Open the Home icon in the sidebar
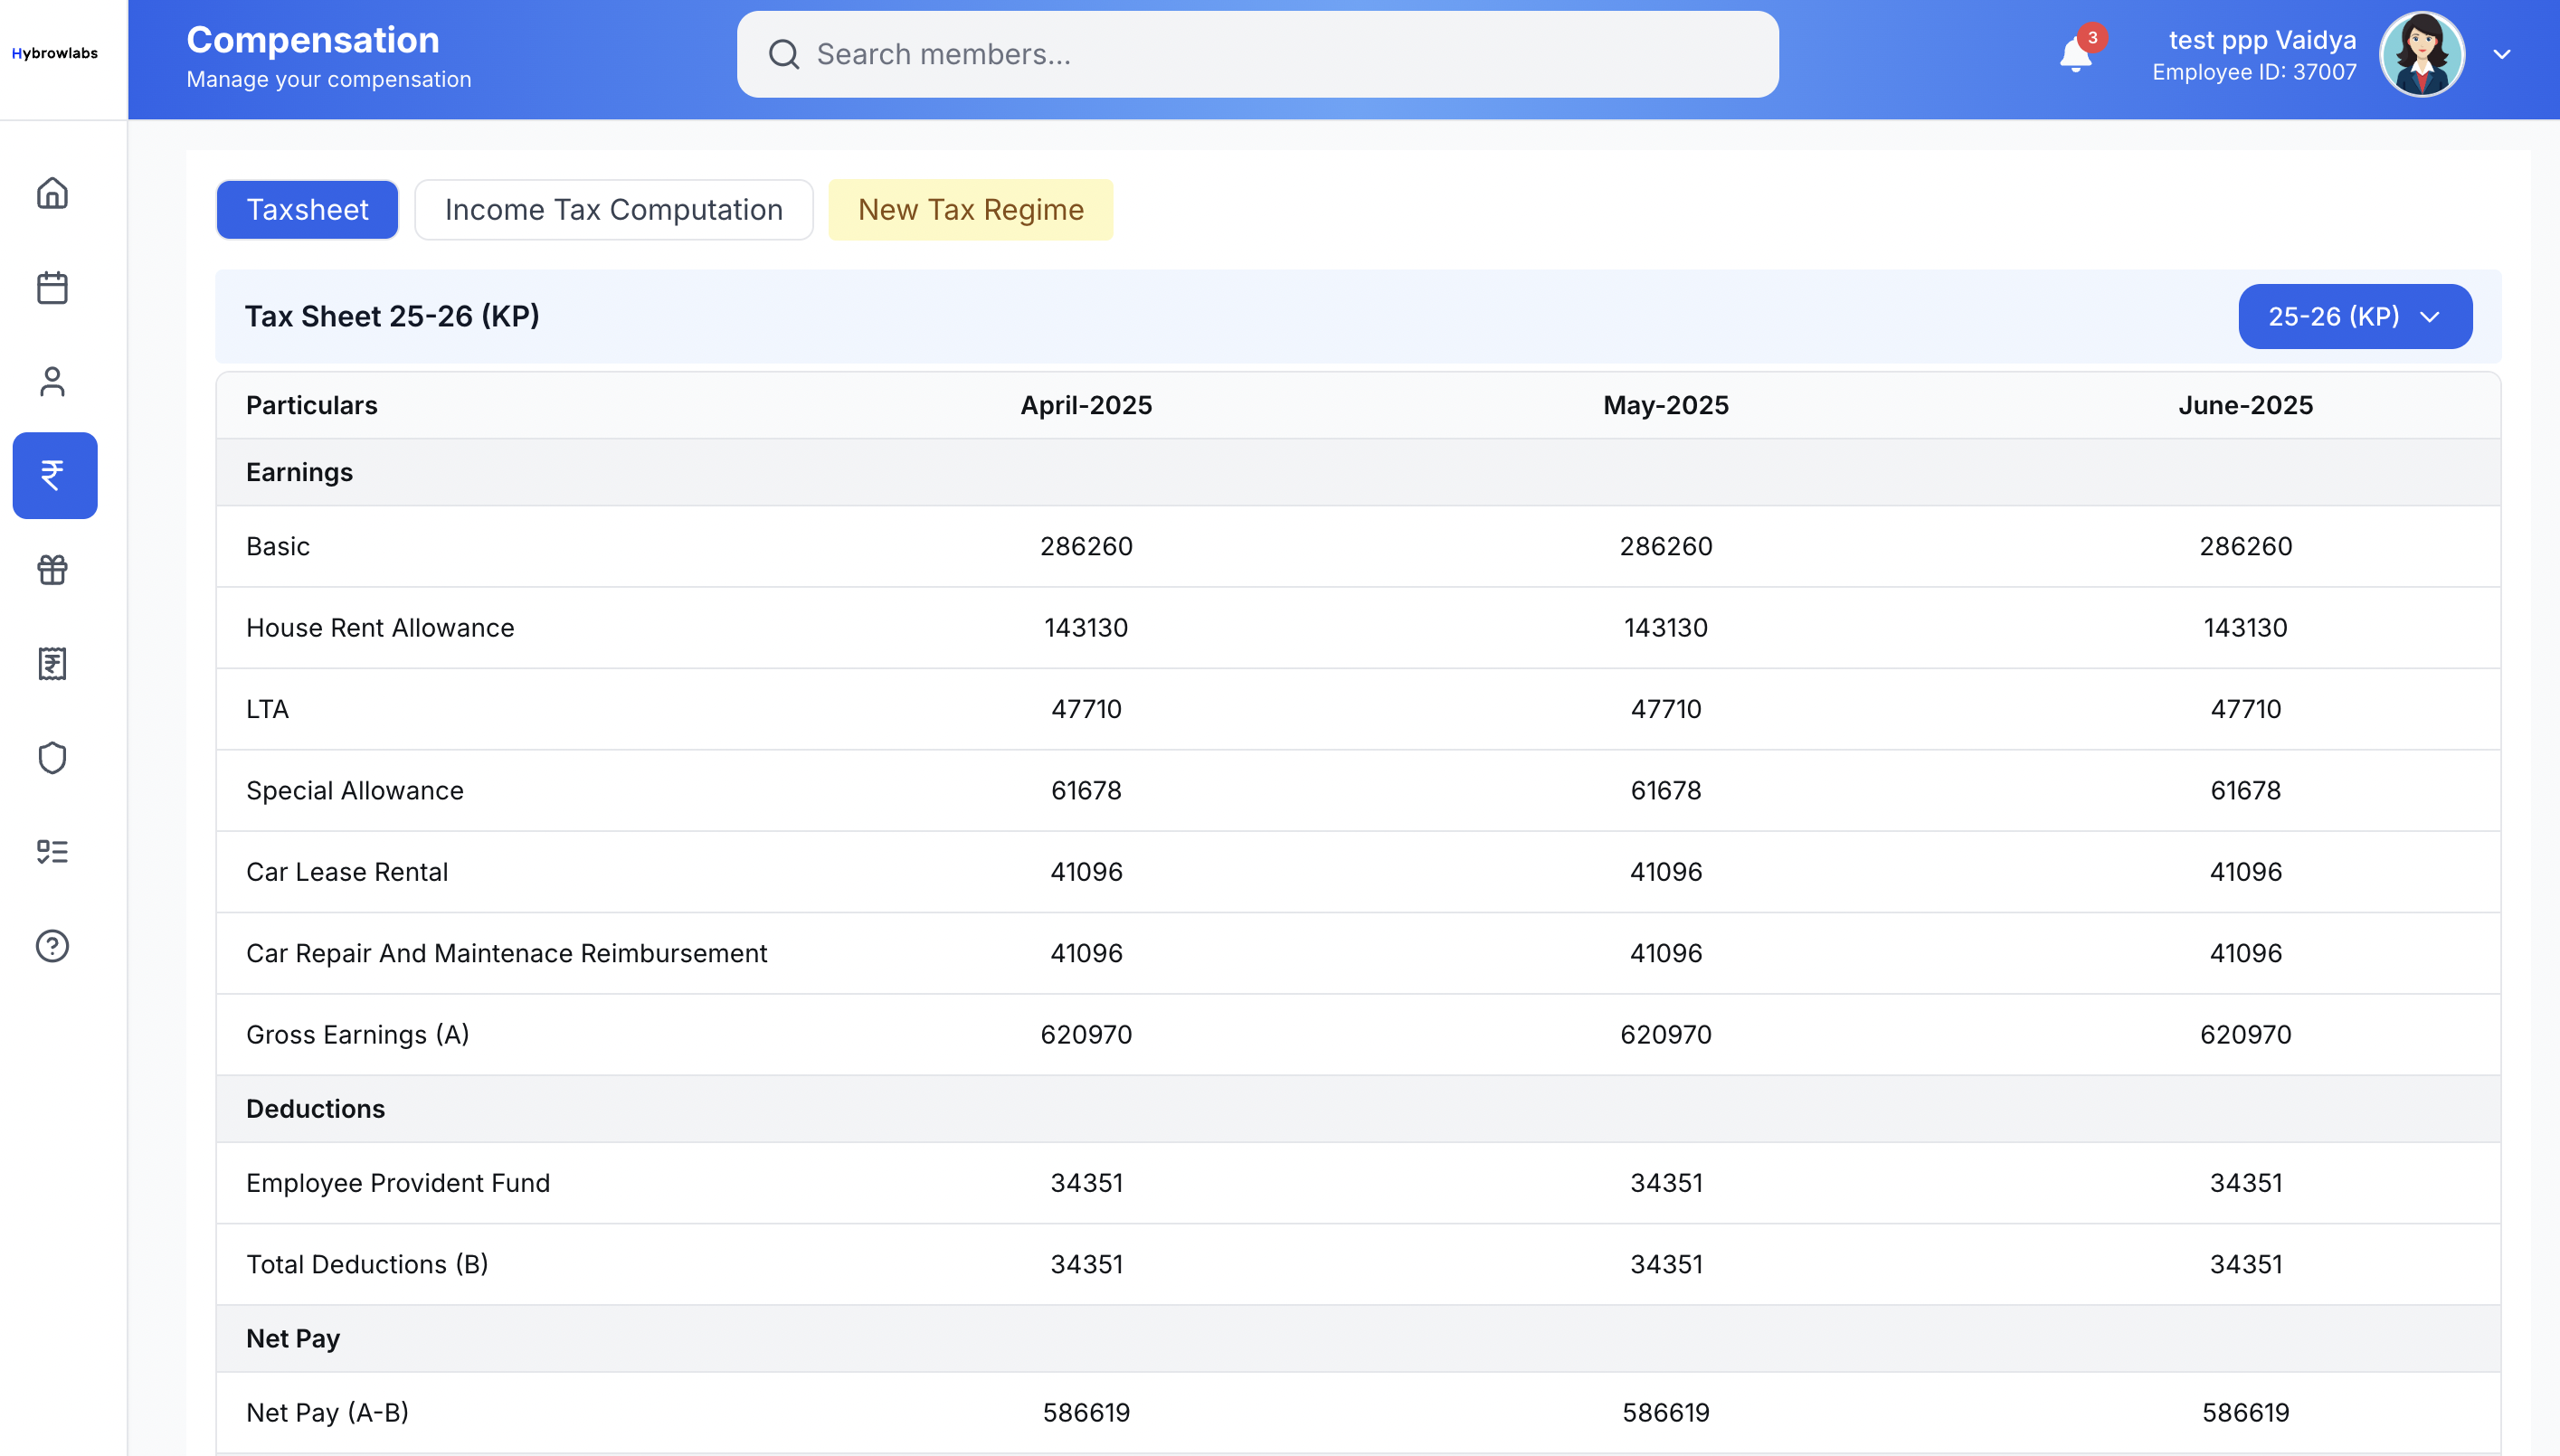The height and width of the screenshot is (1456, 2560). pos(52,192)
